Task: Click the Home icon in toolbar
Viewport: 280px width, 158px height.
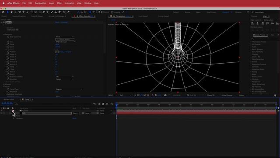Action: pos(3,12)
